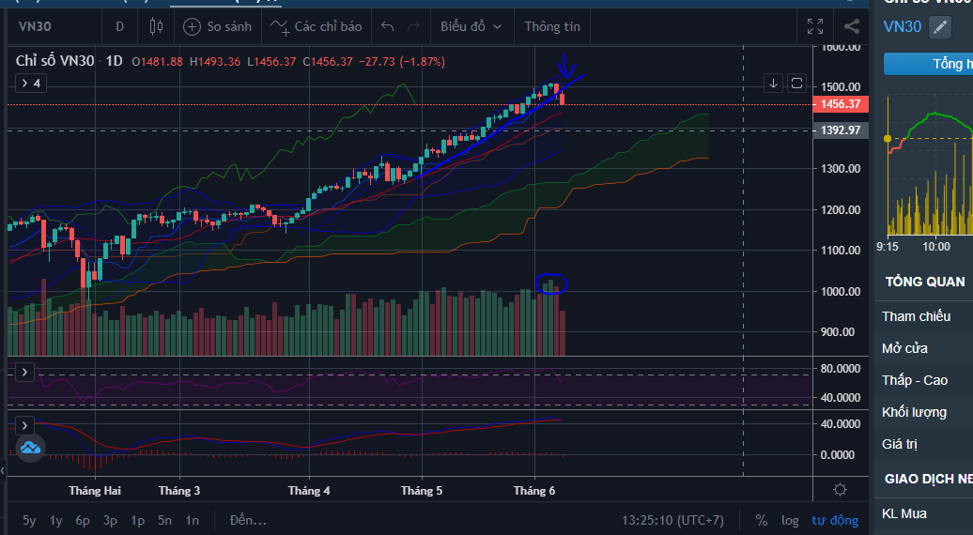The image size is (973, 535).
Task: Click the share icon in toolbar
Action: (852, 26)
